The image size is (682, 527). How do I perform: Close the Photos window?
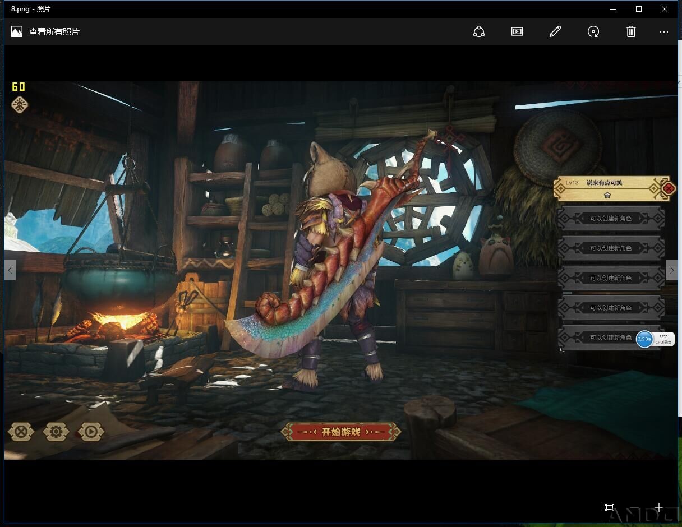click(665, 9)
